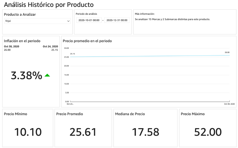
Task: Click the 26.00 data label on the chart line
Action: coord(227,52)
